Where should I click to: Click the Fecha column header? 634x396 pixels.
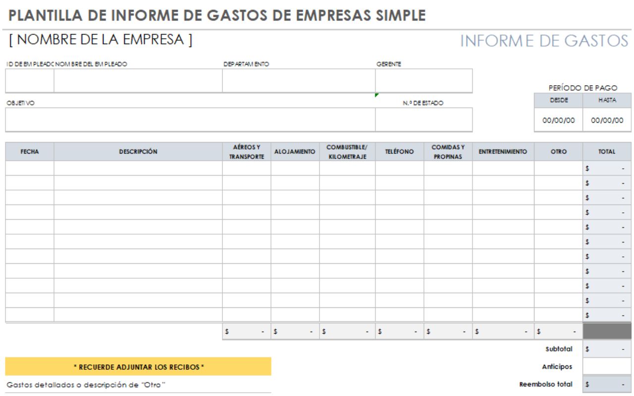pos(30,152)
